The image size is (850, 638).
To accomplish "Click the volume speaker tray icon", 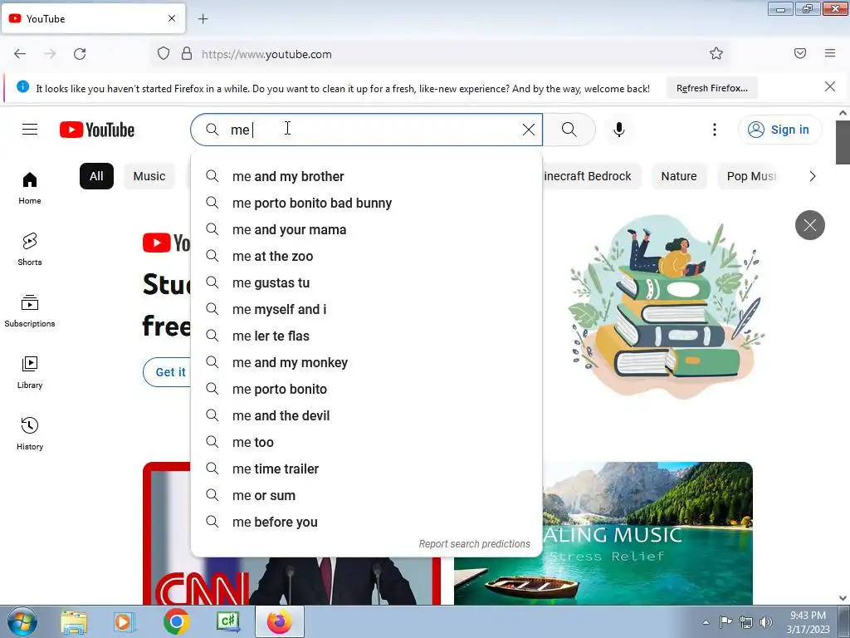I will (766, 622).
